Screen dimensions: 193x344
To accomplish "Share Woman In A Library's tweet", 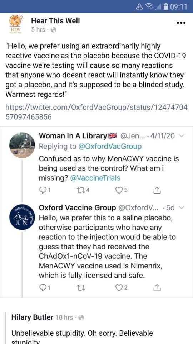I will coord(157,190).
